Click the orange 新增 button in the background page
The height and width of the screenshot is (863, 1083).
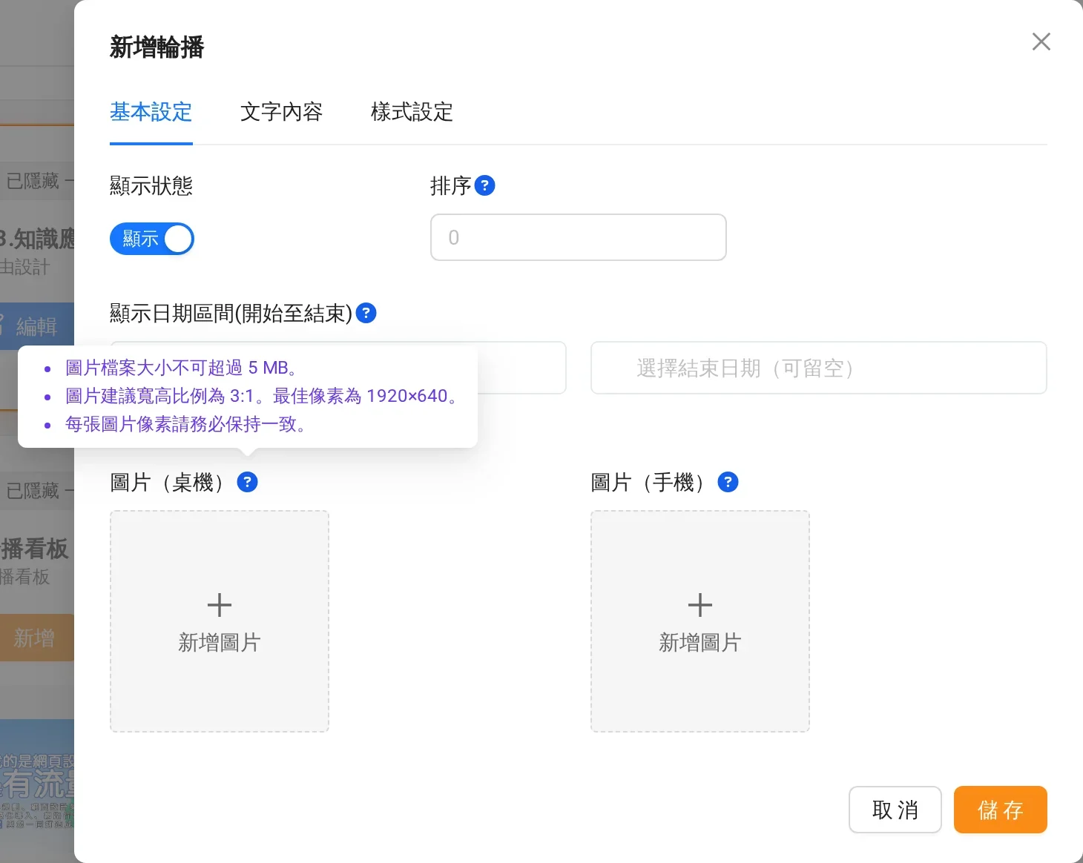[37, 638]
